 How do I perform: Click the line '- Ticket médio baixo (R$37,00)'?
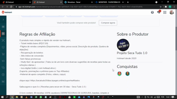(34, 43)
